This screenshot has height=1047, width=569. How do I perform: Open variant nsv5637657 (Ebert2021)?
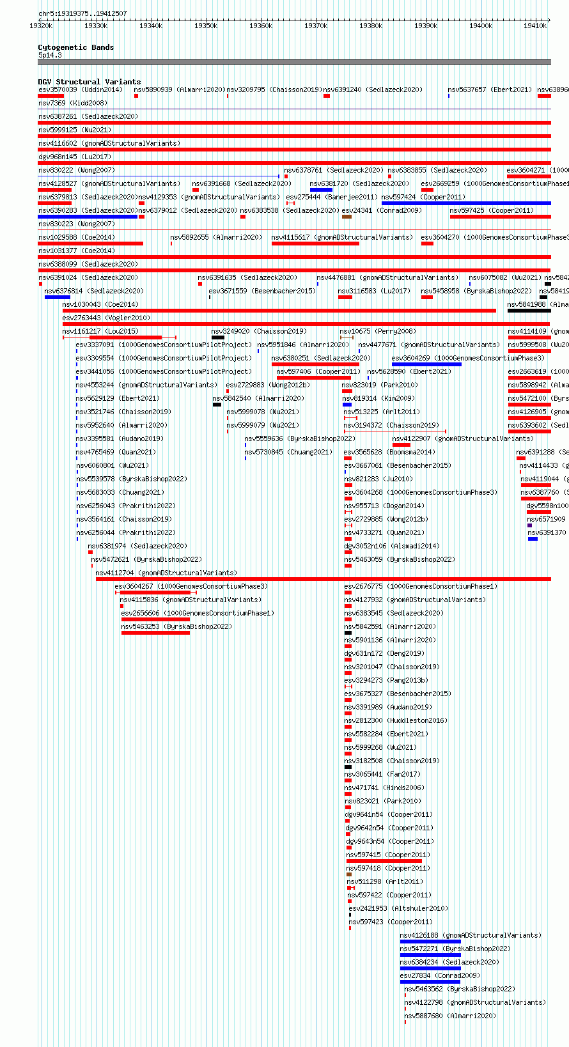pyautogui.click(x=490, y=89)
